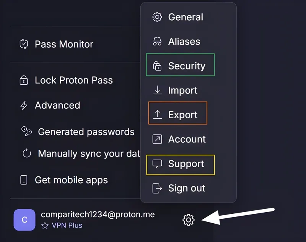Click the Support chat bubble icon
Image resolution: width=306 pixels, height=242 pixels.
[157, 164]
